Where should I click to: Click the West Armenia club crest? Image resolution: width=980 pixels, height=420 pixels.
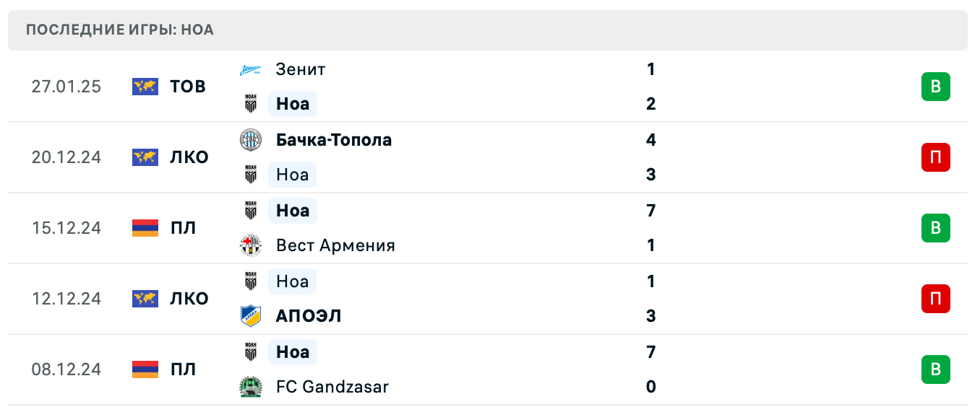[x=251, y=245]
